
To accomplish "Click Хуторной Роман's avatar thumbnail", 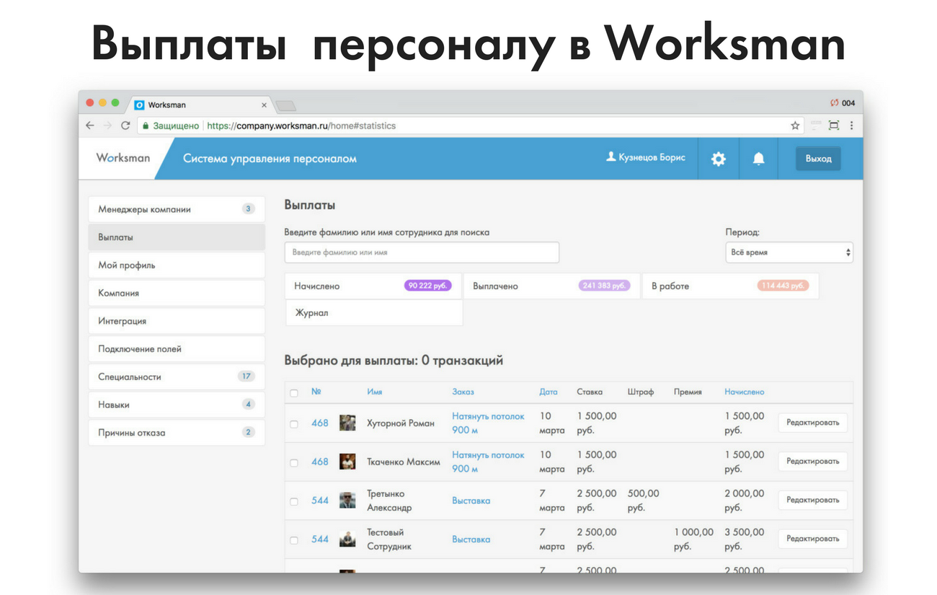I will point(347,423).
